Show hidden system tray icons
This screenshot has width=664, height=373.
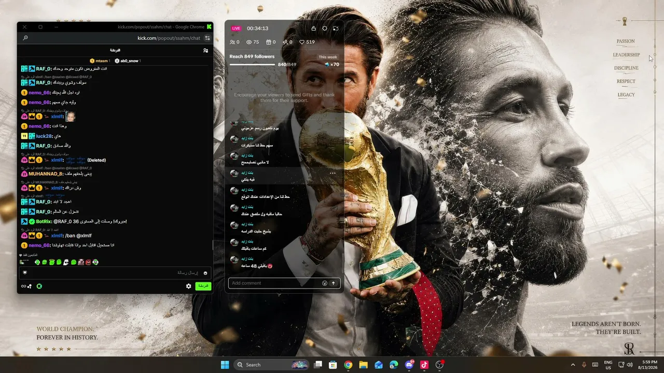[x=573, y=365]
